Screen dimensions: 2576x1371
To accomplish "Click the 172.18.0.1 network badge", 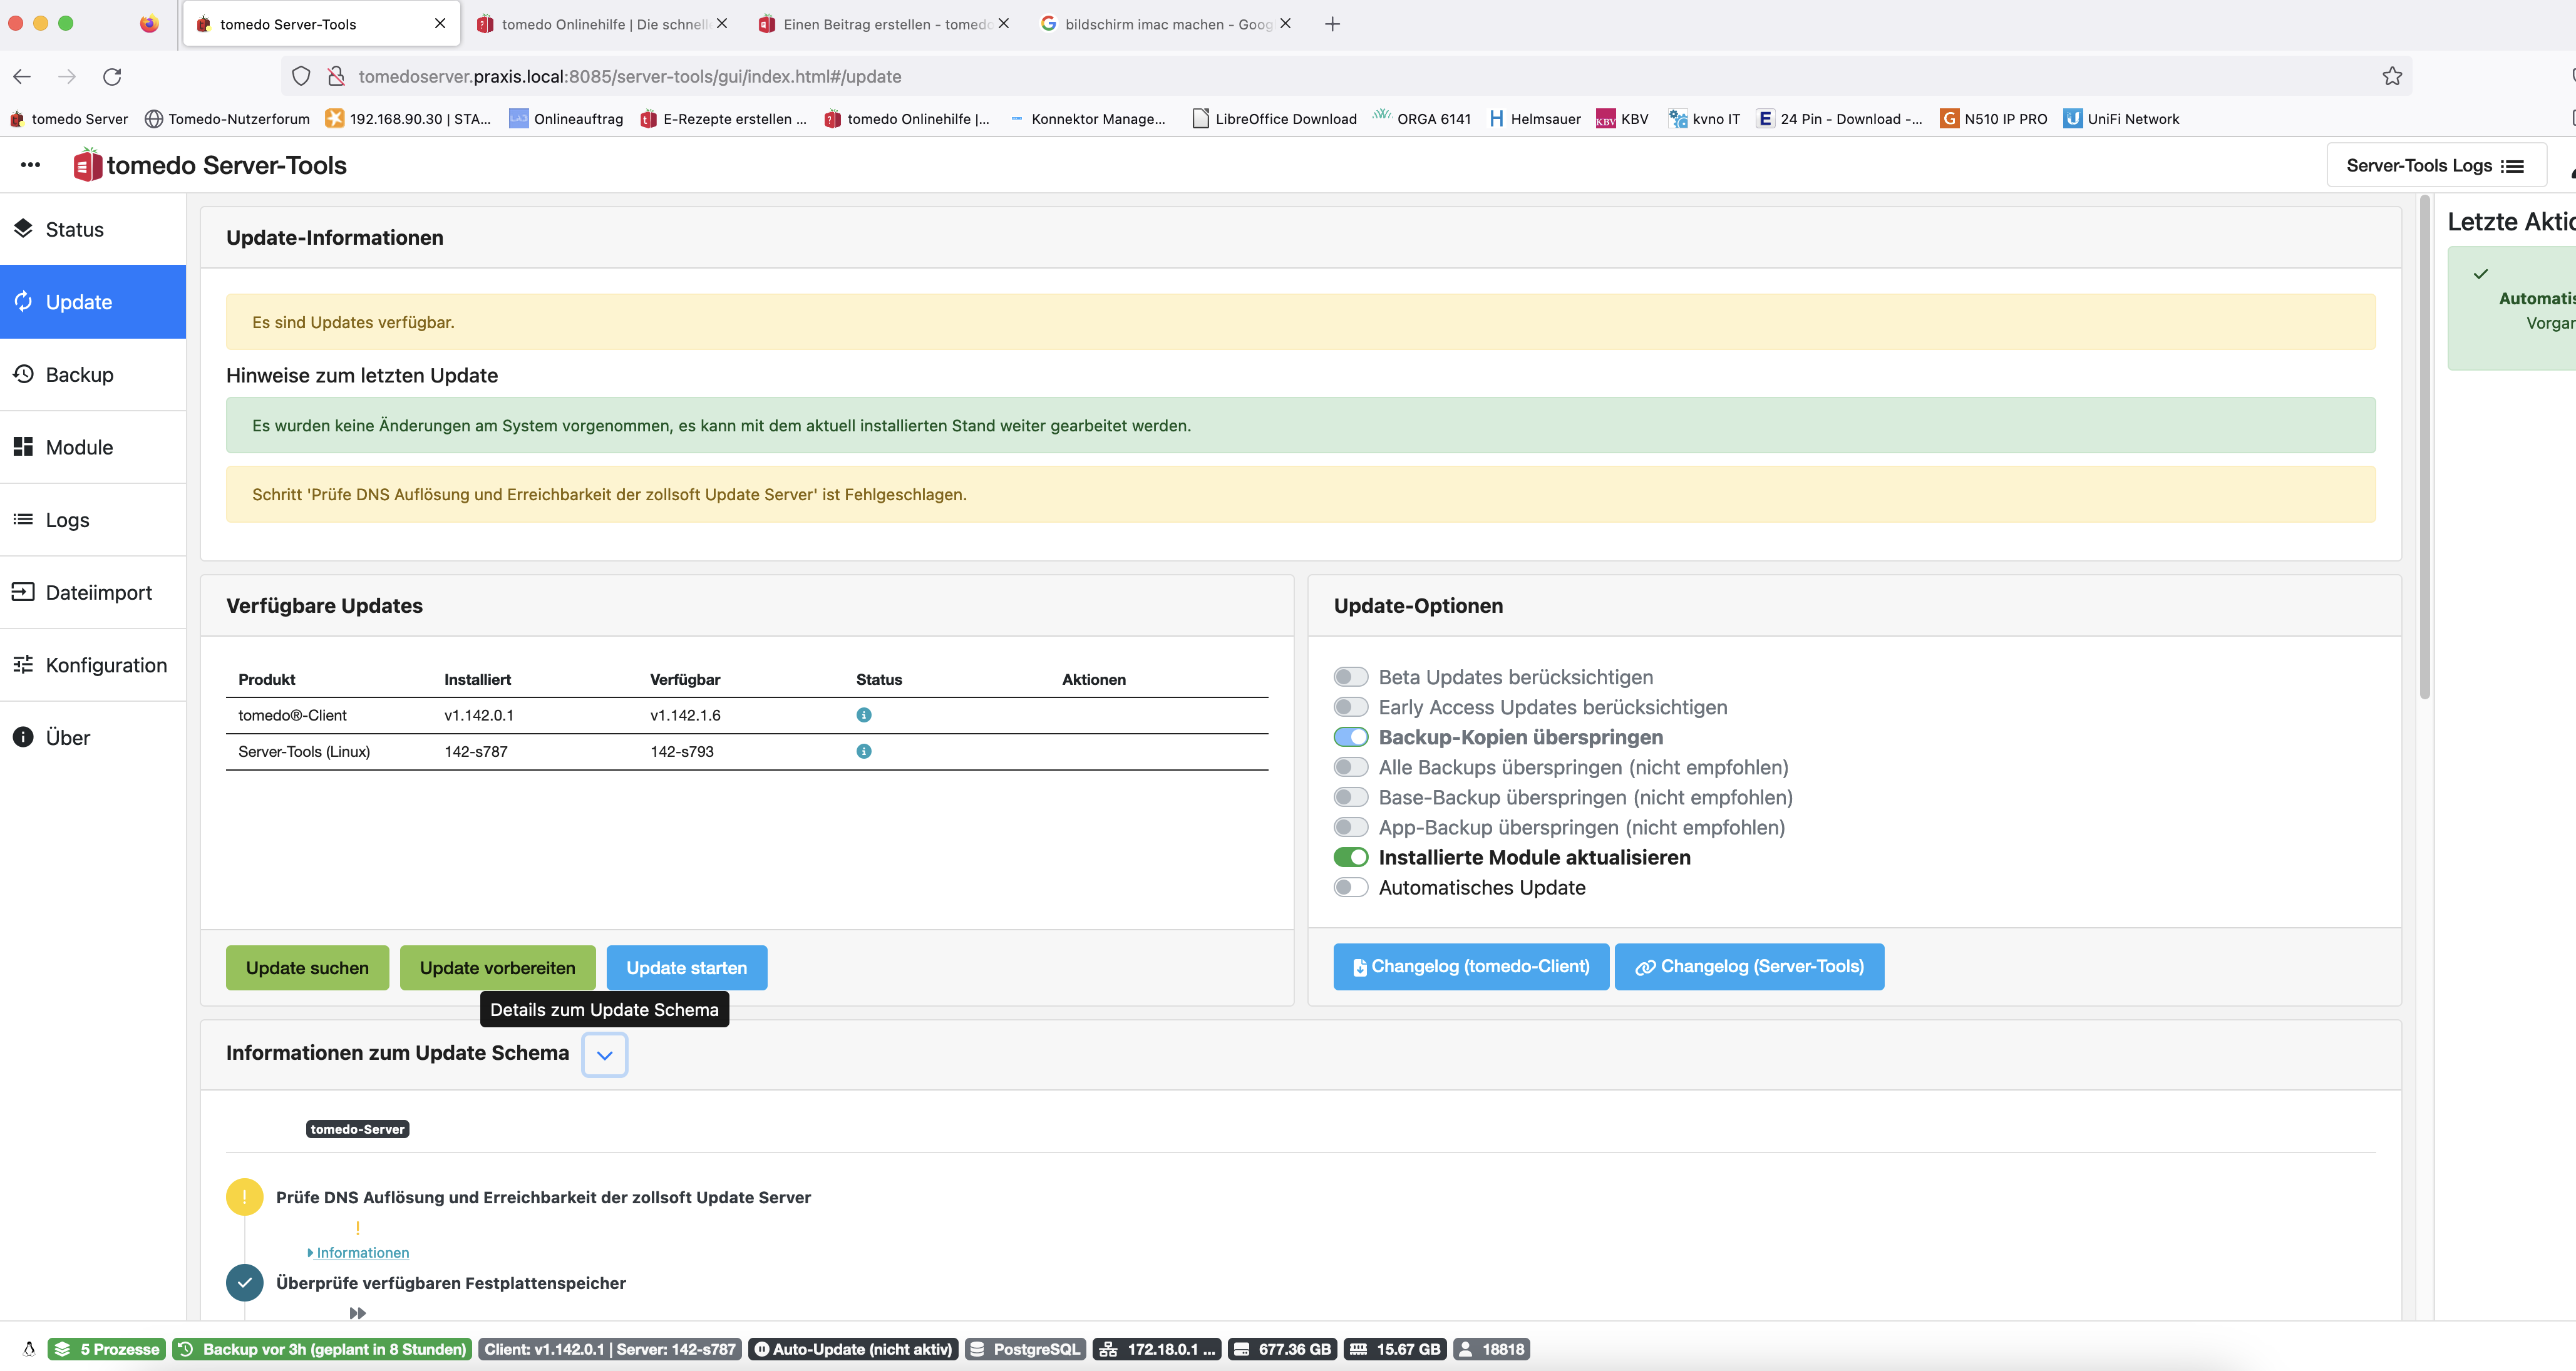I will pos(1157,1349).
